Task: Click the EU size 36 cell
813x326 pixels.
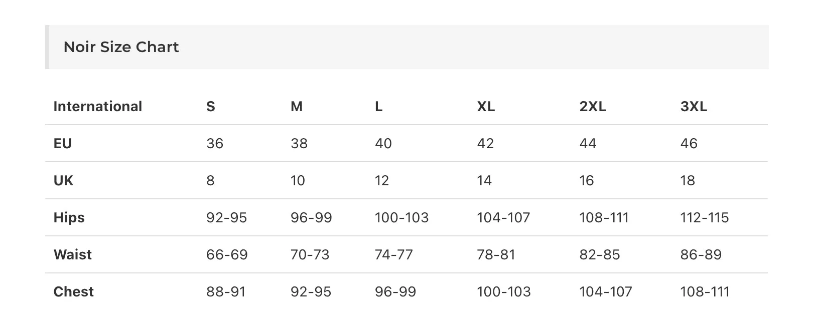Action: [x=215, y=143]
